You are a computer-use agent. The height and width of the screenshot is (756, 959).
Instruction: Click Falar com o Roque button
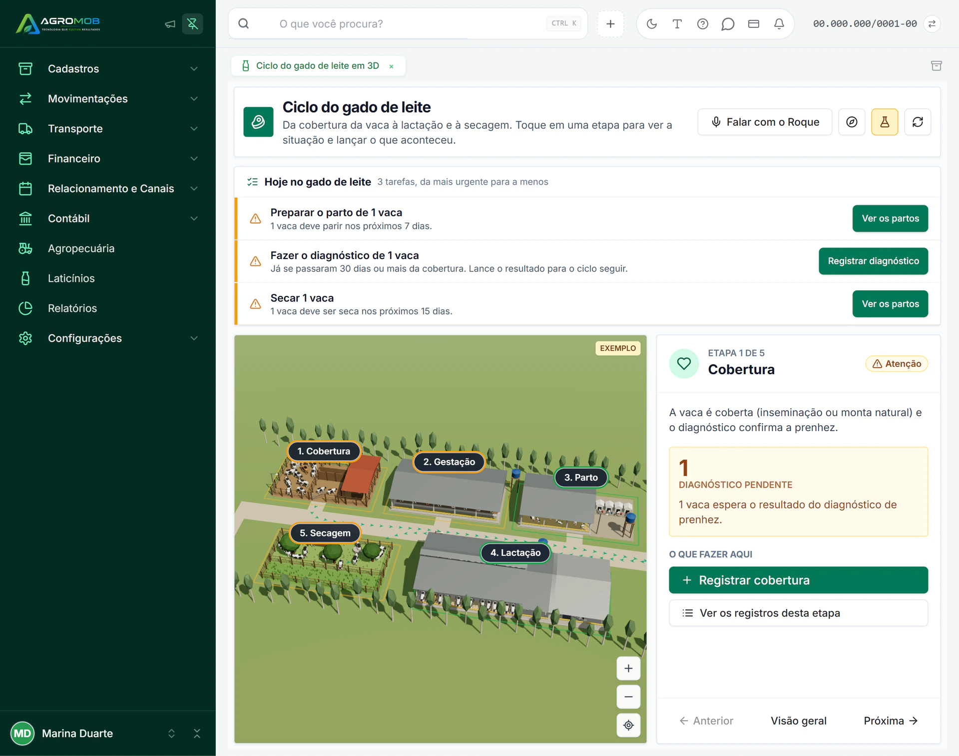pos(765,122)
